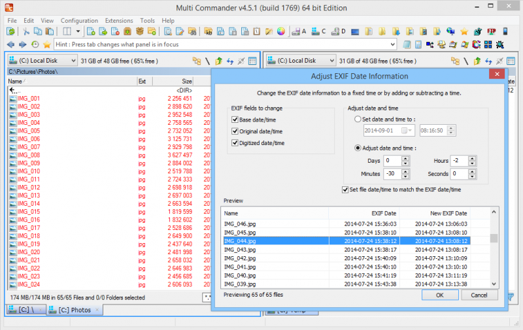Viewport: 523px width, 330px height.
Task: Open the date picker dropdown 2014-09-01
Action: coord(407,130)
